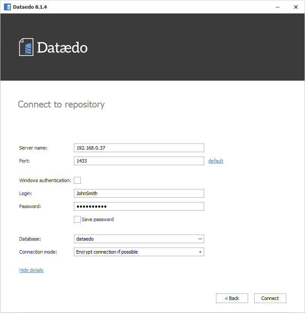
Task: Click the Dataedo document logo in the banner
Action: [26, 47]
